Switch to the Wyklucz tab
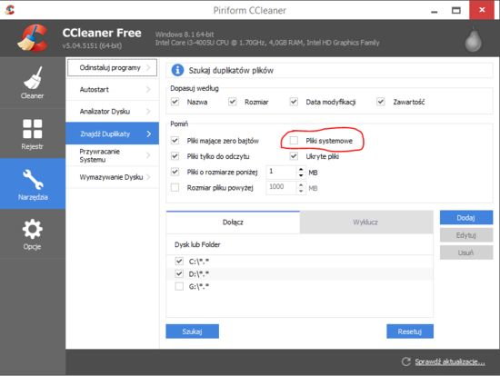 click(366, 223)
